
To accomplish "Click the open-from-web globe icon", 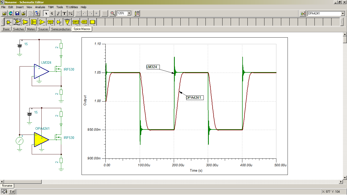I will tap(11, 13).
